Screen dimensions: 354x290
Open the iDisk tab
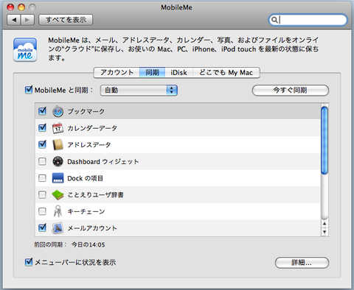click(178, 73)
